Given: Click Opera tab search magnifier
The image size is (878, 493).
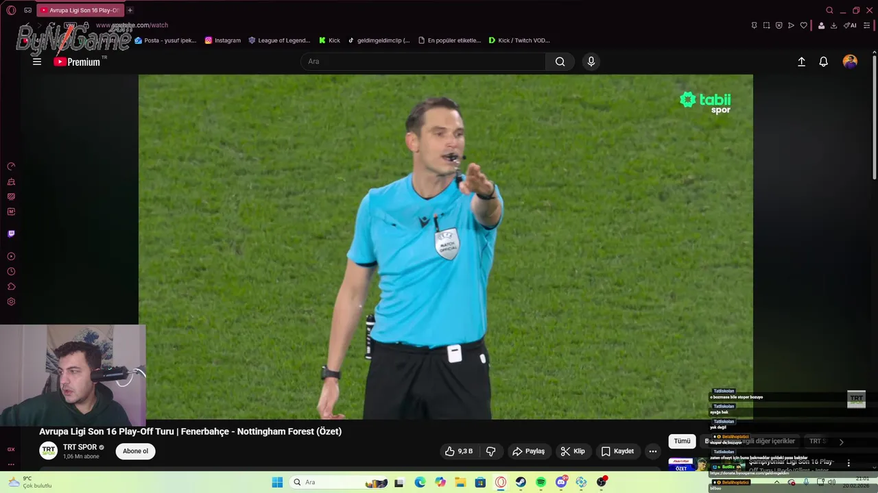Looking at the screenshot, I should point(829,10).
